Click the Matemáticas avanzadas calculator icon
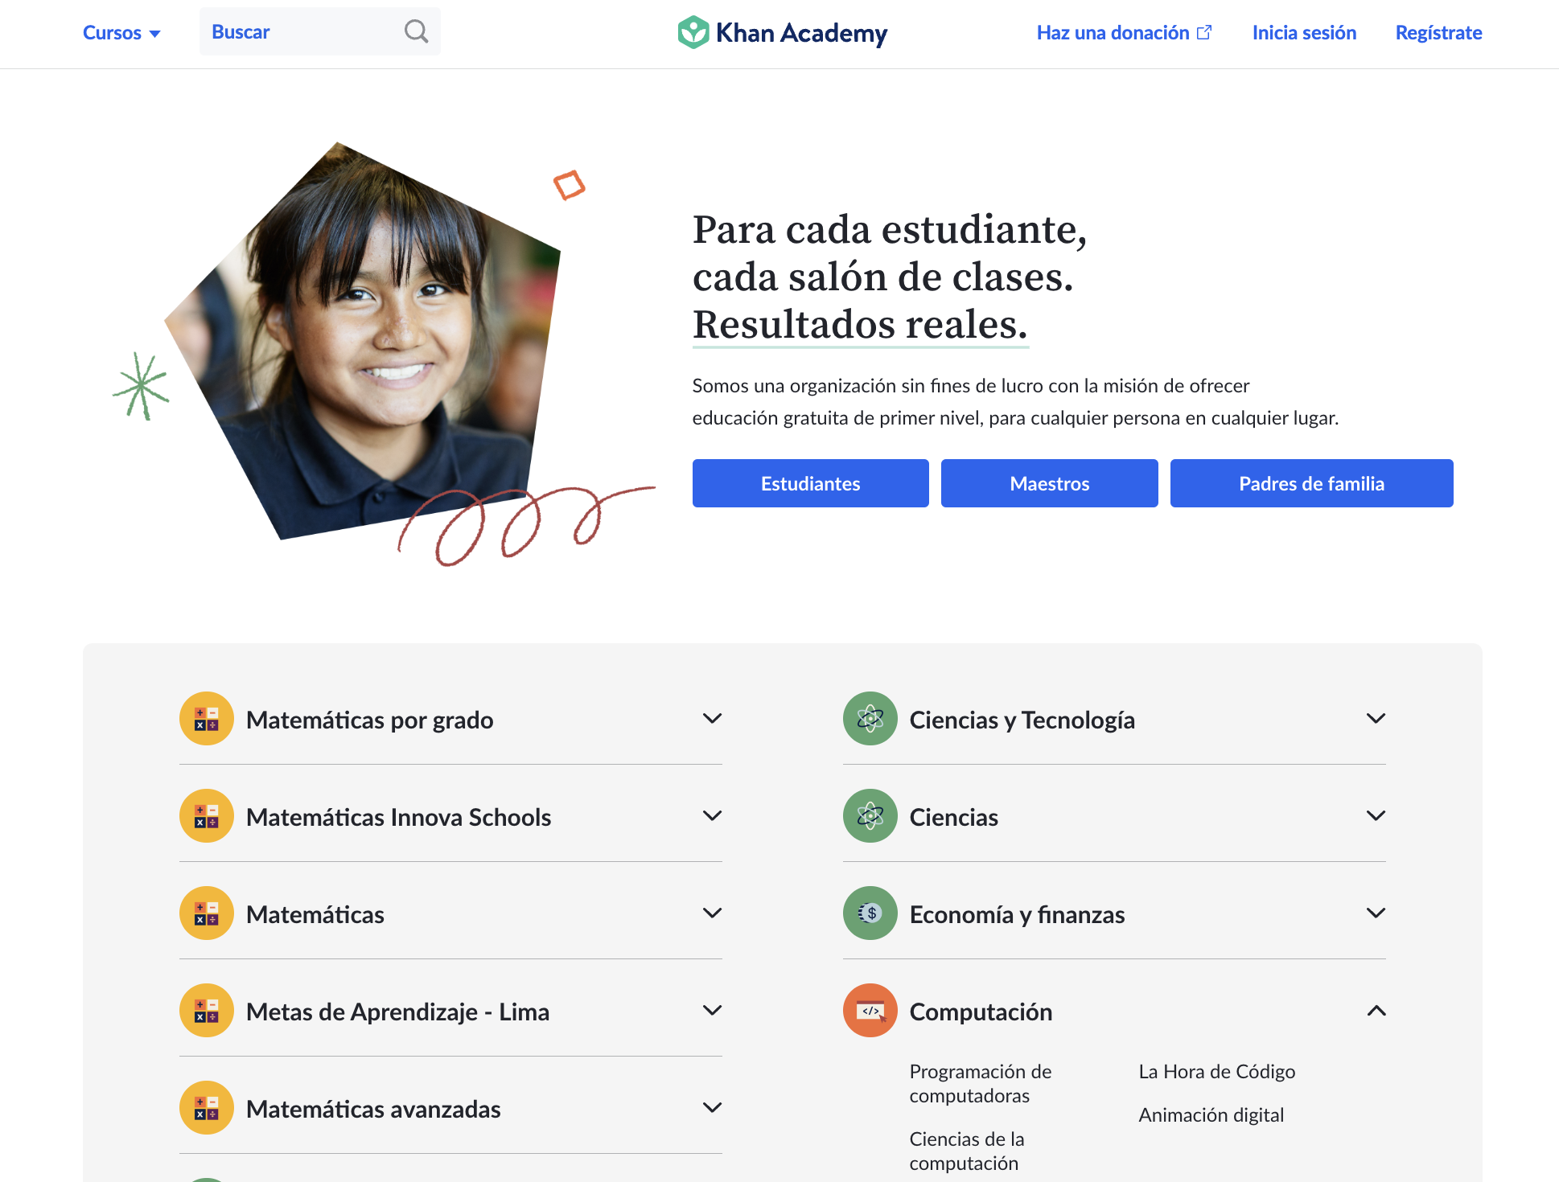Image resolution: width=1559 pixels, height=1182 pixels. pos(207,1108)
